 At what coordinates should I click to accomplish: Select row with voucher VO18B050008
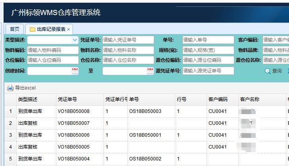(x=74, y=111)
